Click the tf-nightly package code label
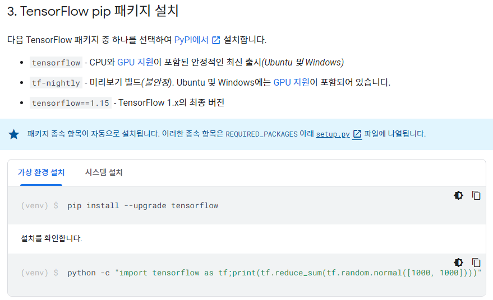This screenshot has width=493, height=300. (x=56, y=82)
